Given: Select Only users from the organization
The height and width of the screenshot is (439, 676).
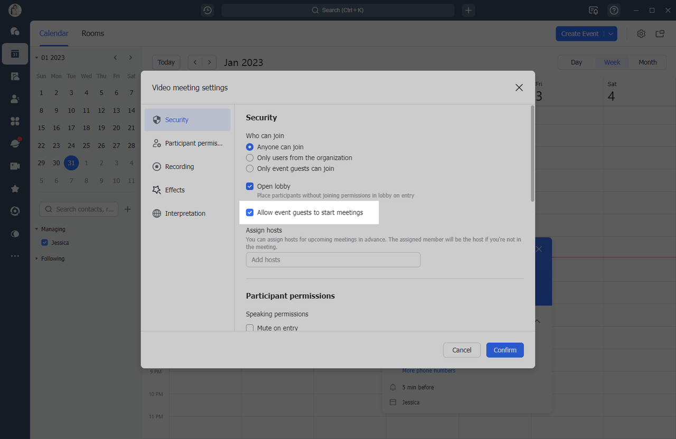Looking at the screenshot, I should (x=250, y=158).
